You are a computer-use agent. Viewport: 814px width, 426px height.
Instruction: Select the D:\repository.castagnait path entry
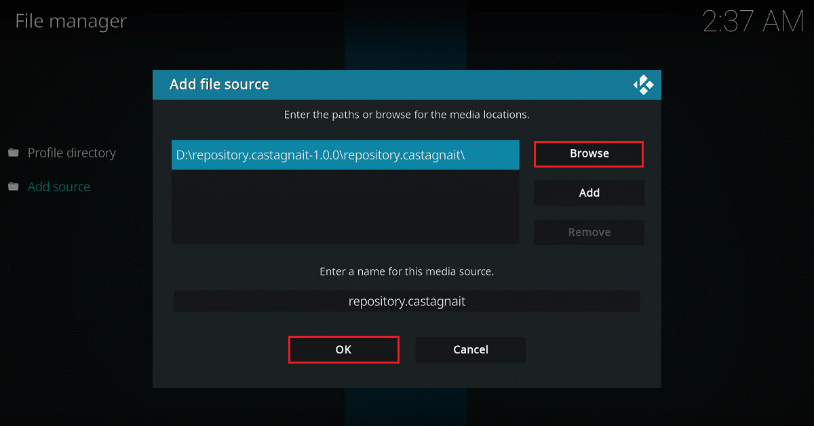(345, 155)
